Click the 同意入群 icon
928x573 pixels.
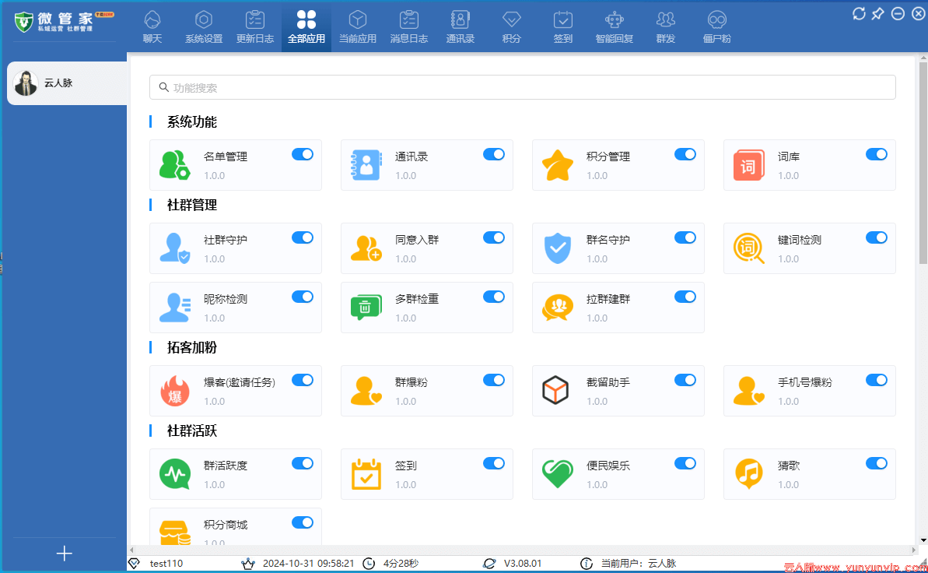point(366,248)
